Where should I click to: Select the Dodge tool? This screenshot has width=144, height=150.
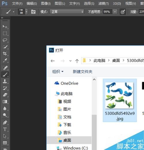5,115
